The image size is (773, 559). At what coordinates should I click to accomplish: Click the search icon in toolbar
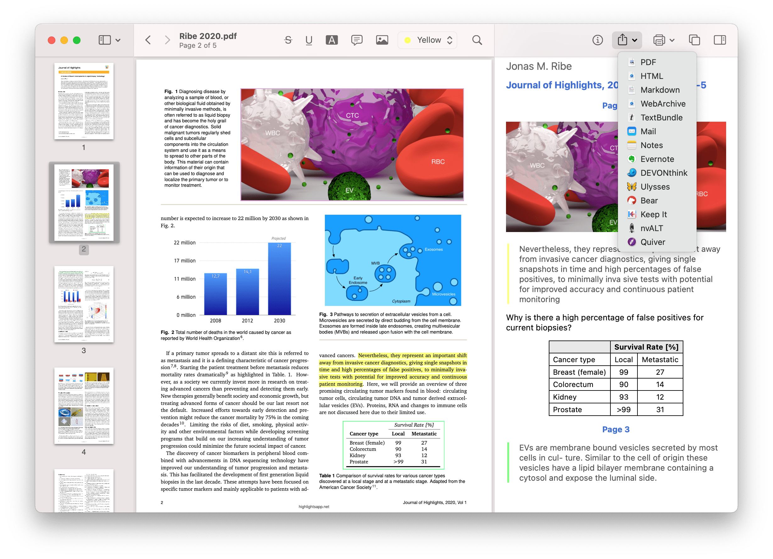tap(478, 40)
